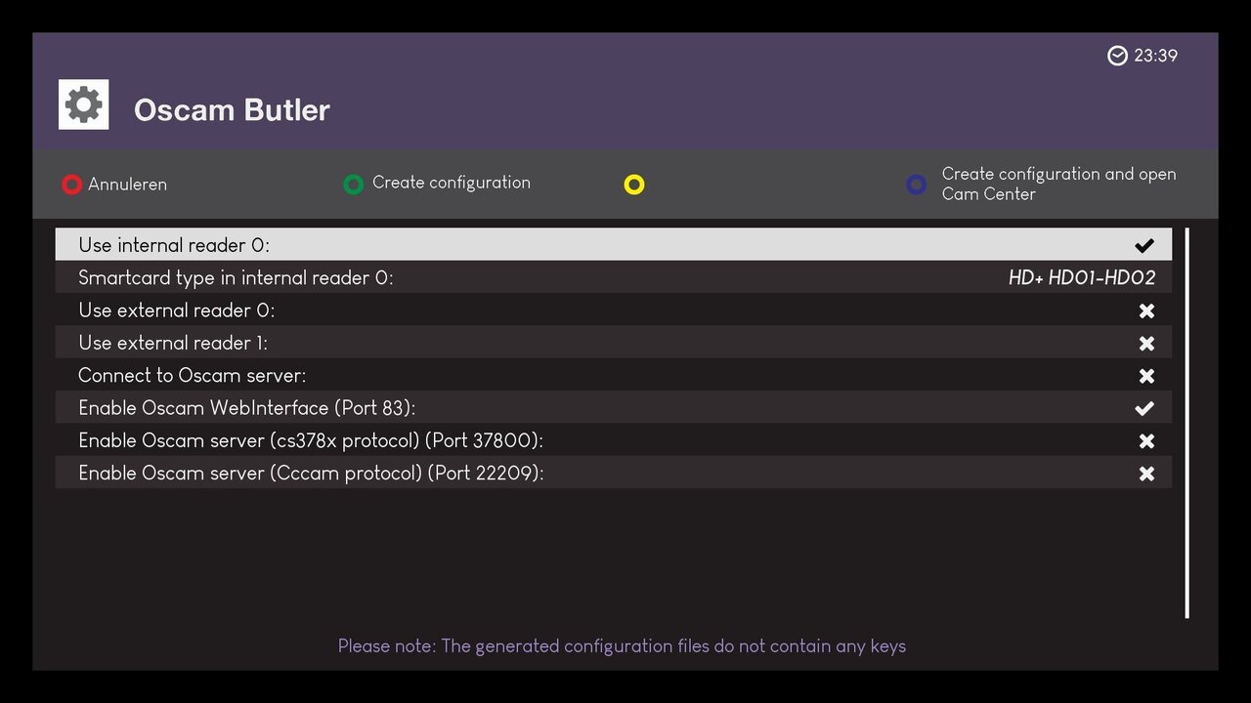Screen dimensions: 1251x703
Task: Select the 'Use external reader 1:' label
Action: coord(173,343)
